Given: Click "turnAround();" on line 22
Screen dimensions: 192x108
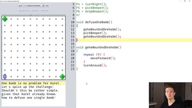Looking at the screenshot, I should point(95,65).
